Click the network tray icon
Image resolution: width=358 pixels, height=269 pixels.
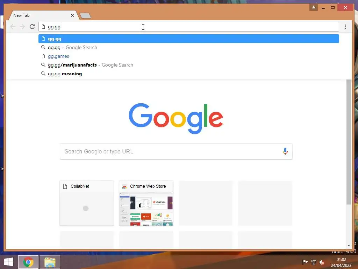(314, 262)
